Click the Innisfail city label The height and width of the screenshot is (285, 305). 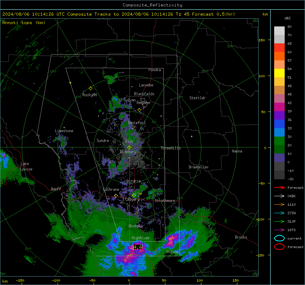[x=137, y=123]
